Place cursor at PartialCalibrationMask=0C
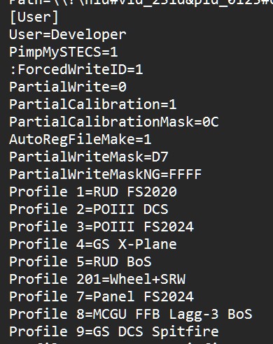The width and height of the screenshot is (273, 344). tap(114, 122)
